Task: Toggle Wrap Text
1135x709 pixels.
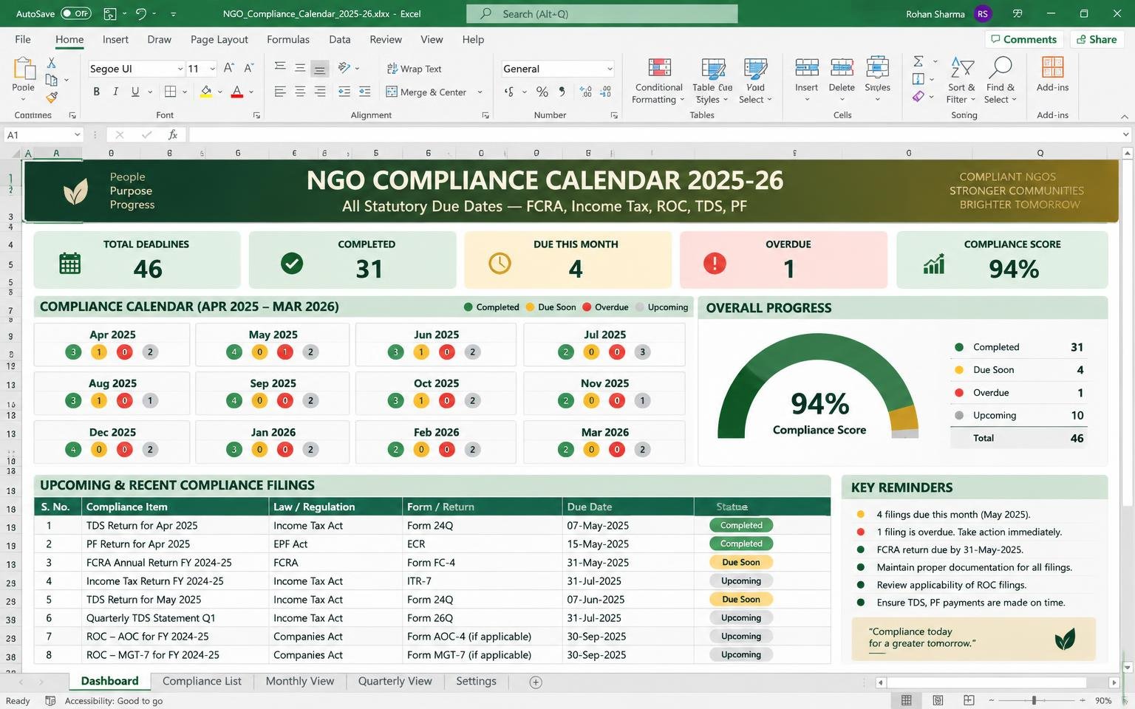Action: 414,69
